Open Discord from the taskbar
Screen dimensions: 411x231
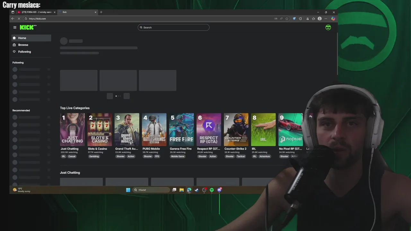[x=219, y=190]
